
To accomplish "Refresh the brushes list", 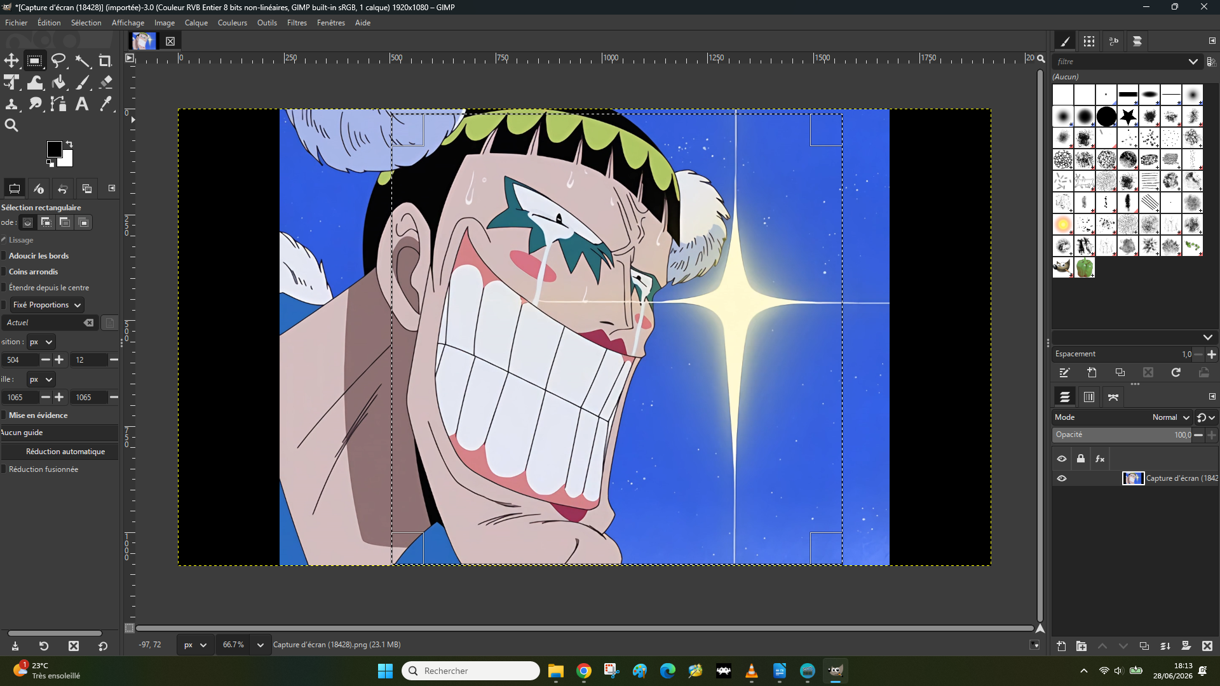I will point(1176,373).
